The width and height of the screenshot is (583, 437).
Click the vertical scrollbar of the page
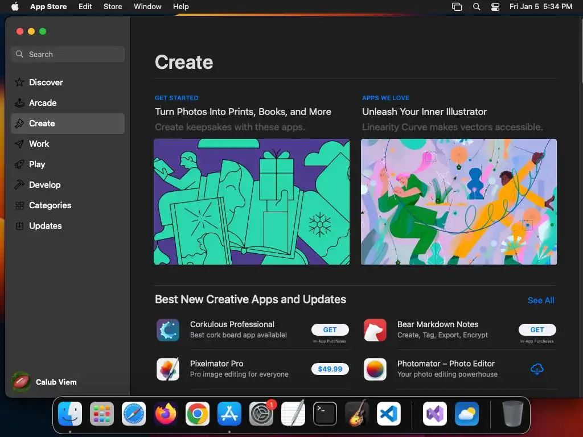tap(581, 52)
